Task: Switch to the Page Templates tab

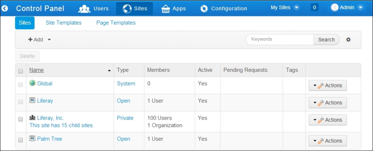Action: pos(116,23)
